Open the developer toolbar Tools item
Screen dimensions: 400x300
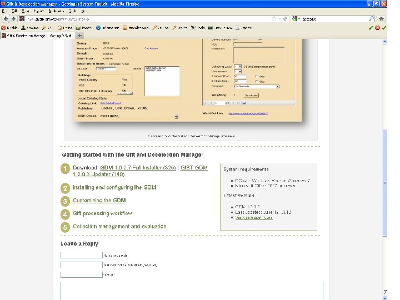(x=198, y=28)
